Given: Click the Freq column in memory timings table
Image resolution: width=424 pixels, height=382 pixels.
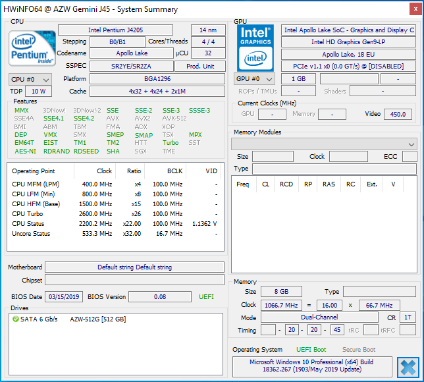Looking at the screenshot, I should pyautogui.click(x=244, y=184).
